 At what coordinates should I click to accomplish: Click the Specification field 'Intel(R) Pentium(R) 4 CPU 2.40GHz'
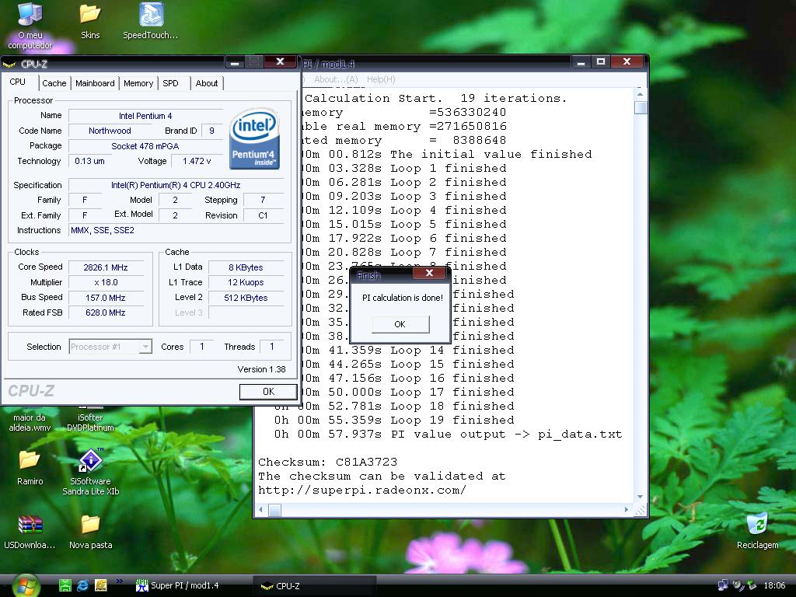pos(176,185)
